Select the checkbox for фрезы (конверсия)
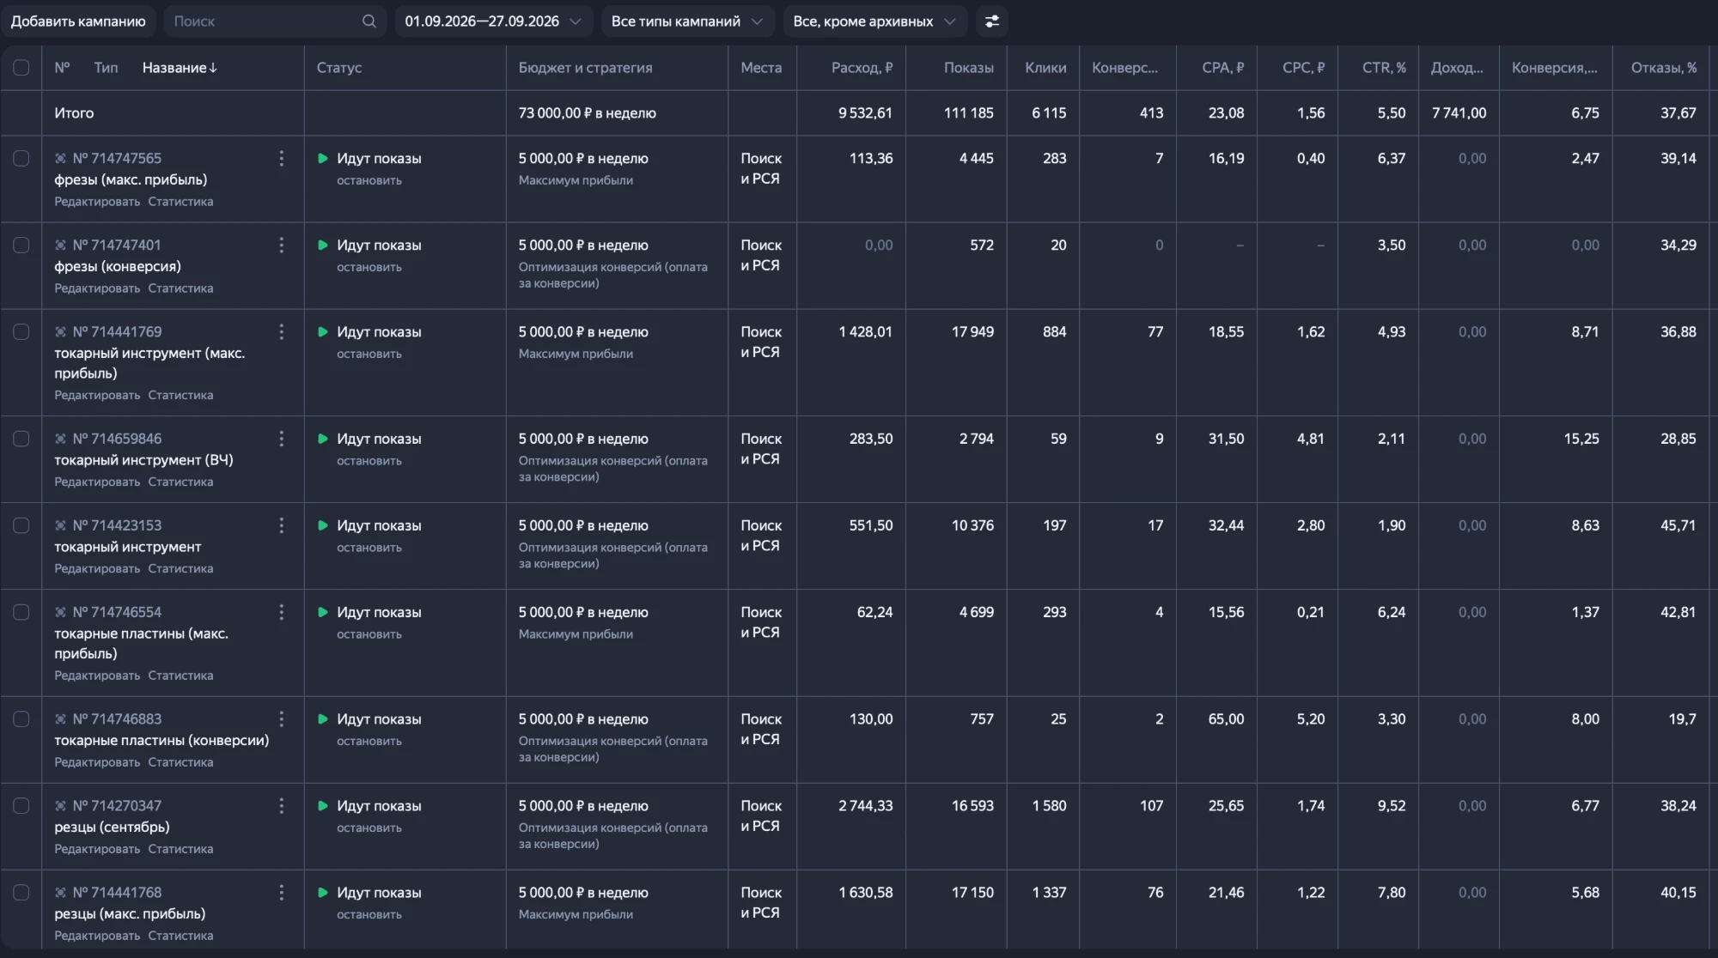 coord(21,246)
